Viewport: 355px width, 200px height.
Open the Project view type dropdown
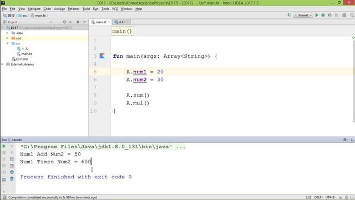pos(50,22)
